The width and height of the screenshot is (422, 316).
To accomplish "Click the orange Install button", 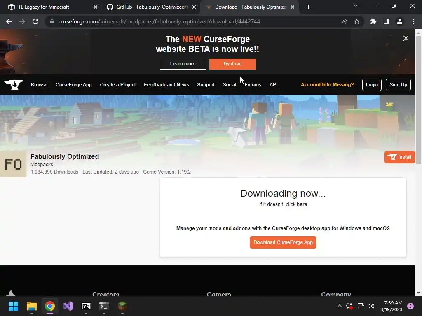I will click(x=399, y=157).
